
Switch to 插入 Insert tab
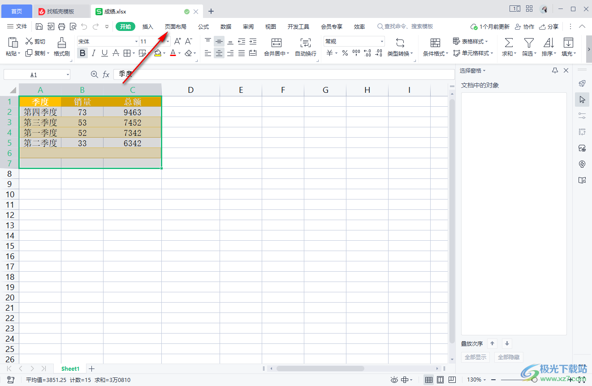click(148, 26)
